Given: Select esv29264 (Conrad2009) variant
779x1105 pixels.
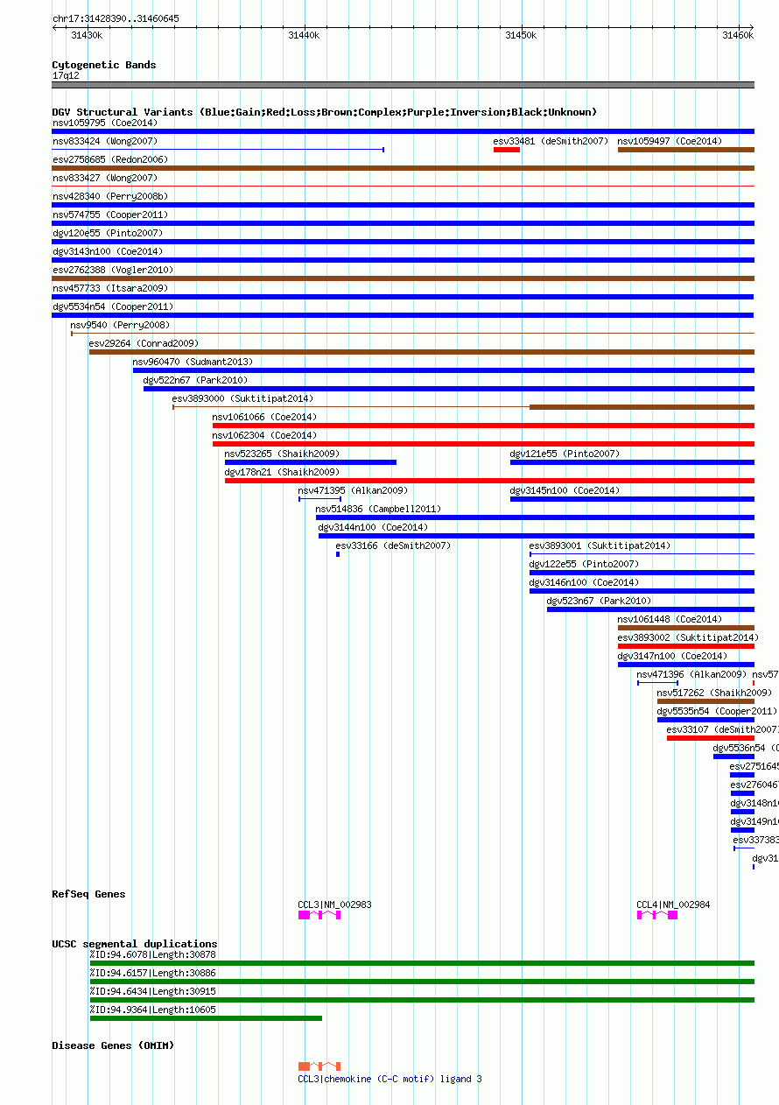Looking at the screenshot, I should pyautogui.click(x=144, y=343).
